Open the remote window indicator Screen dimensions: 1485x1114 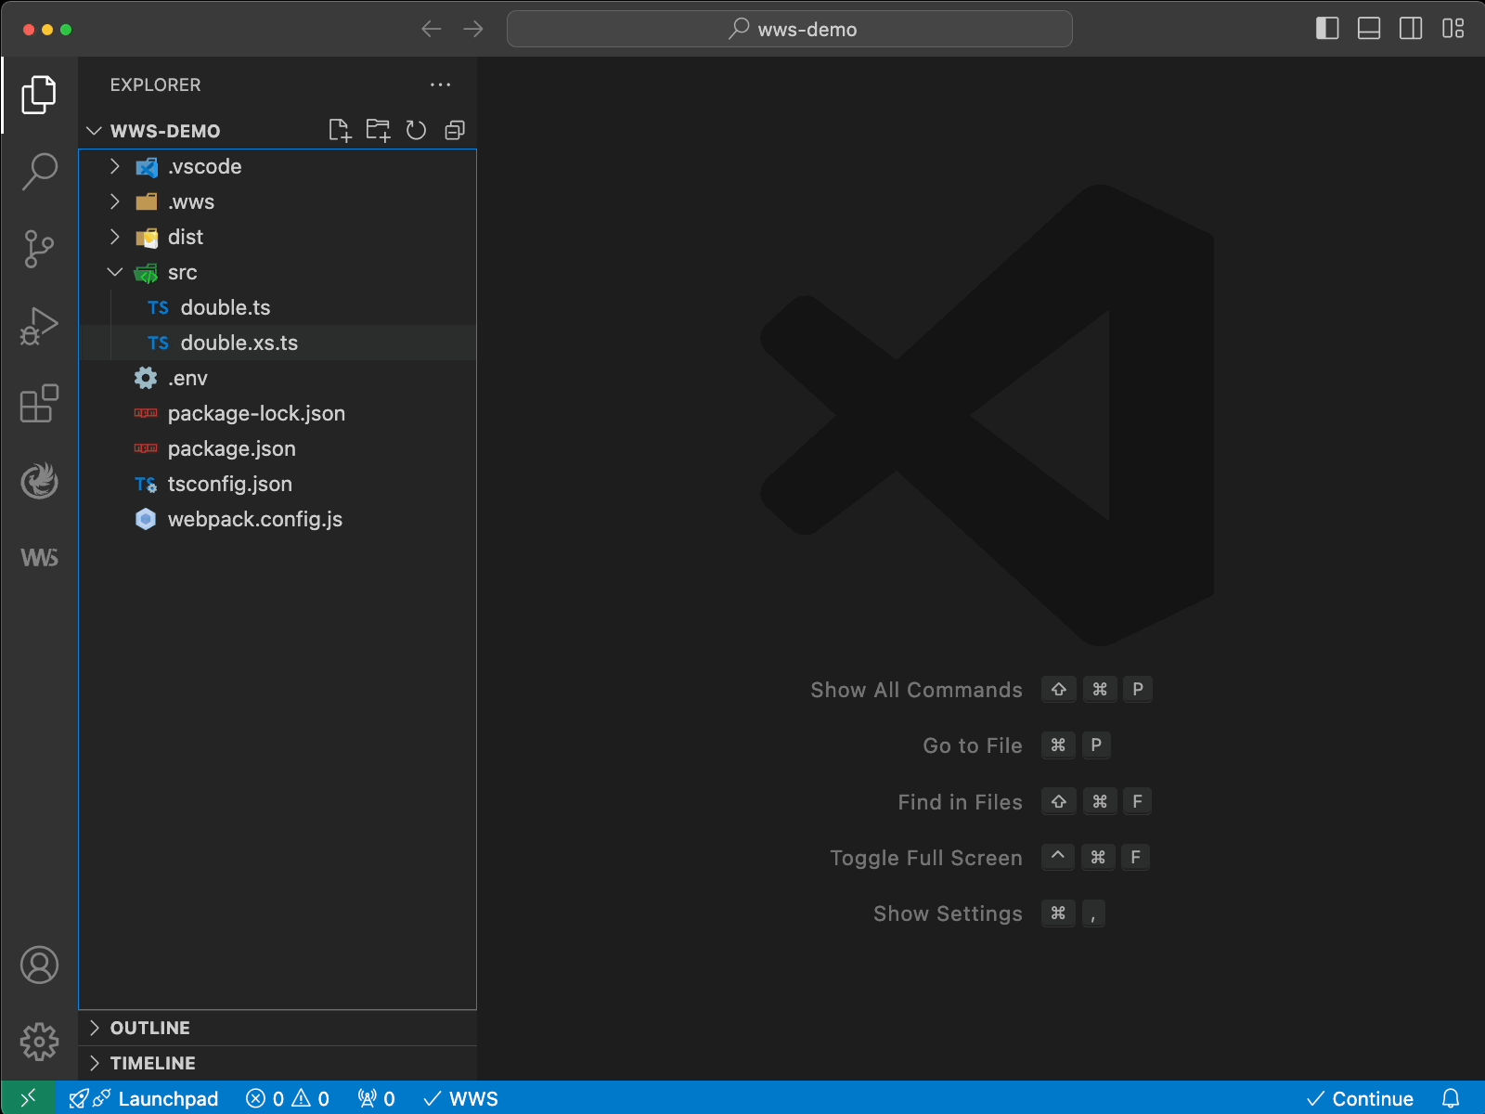(x=28, y=1098)
